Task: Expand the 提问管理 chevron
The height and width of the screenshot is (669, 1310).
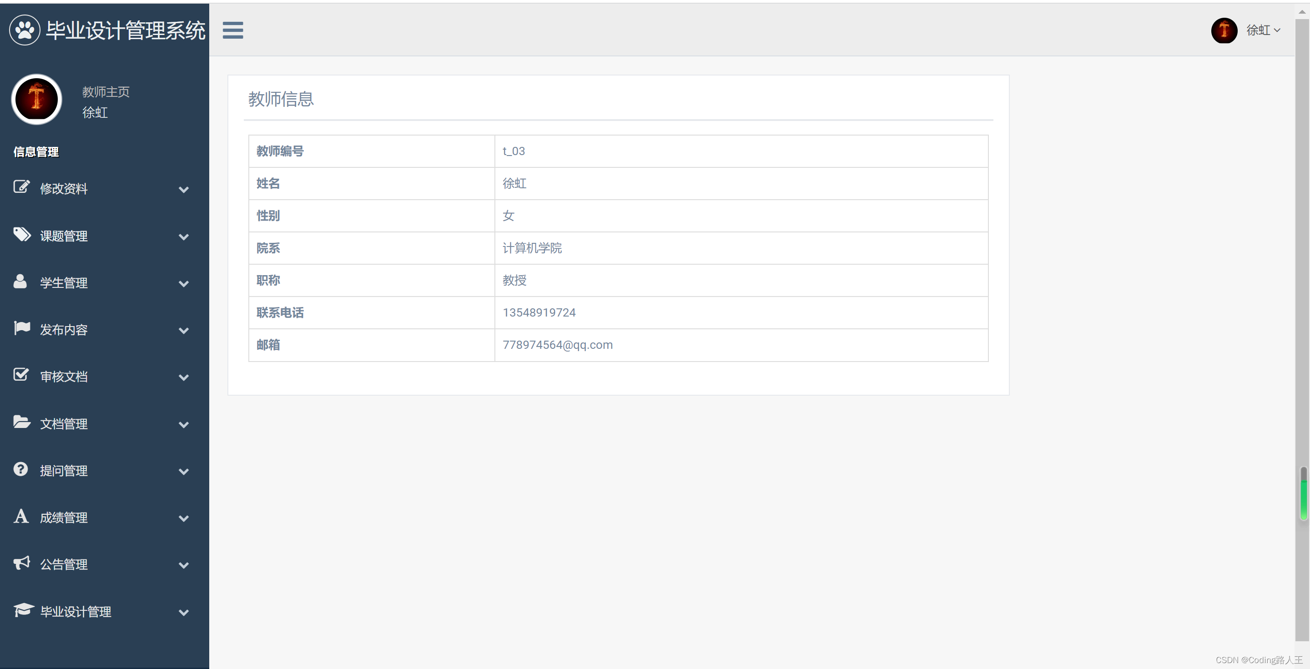Action: 184,471
